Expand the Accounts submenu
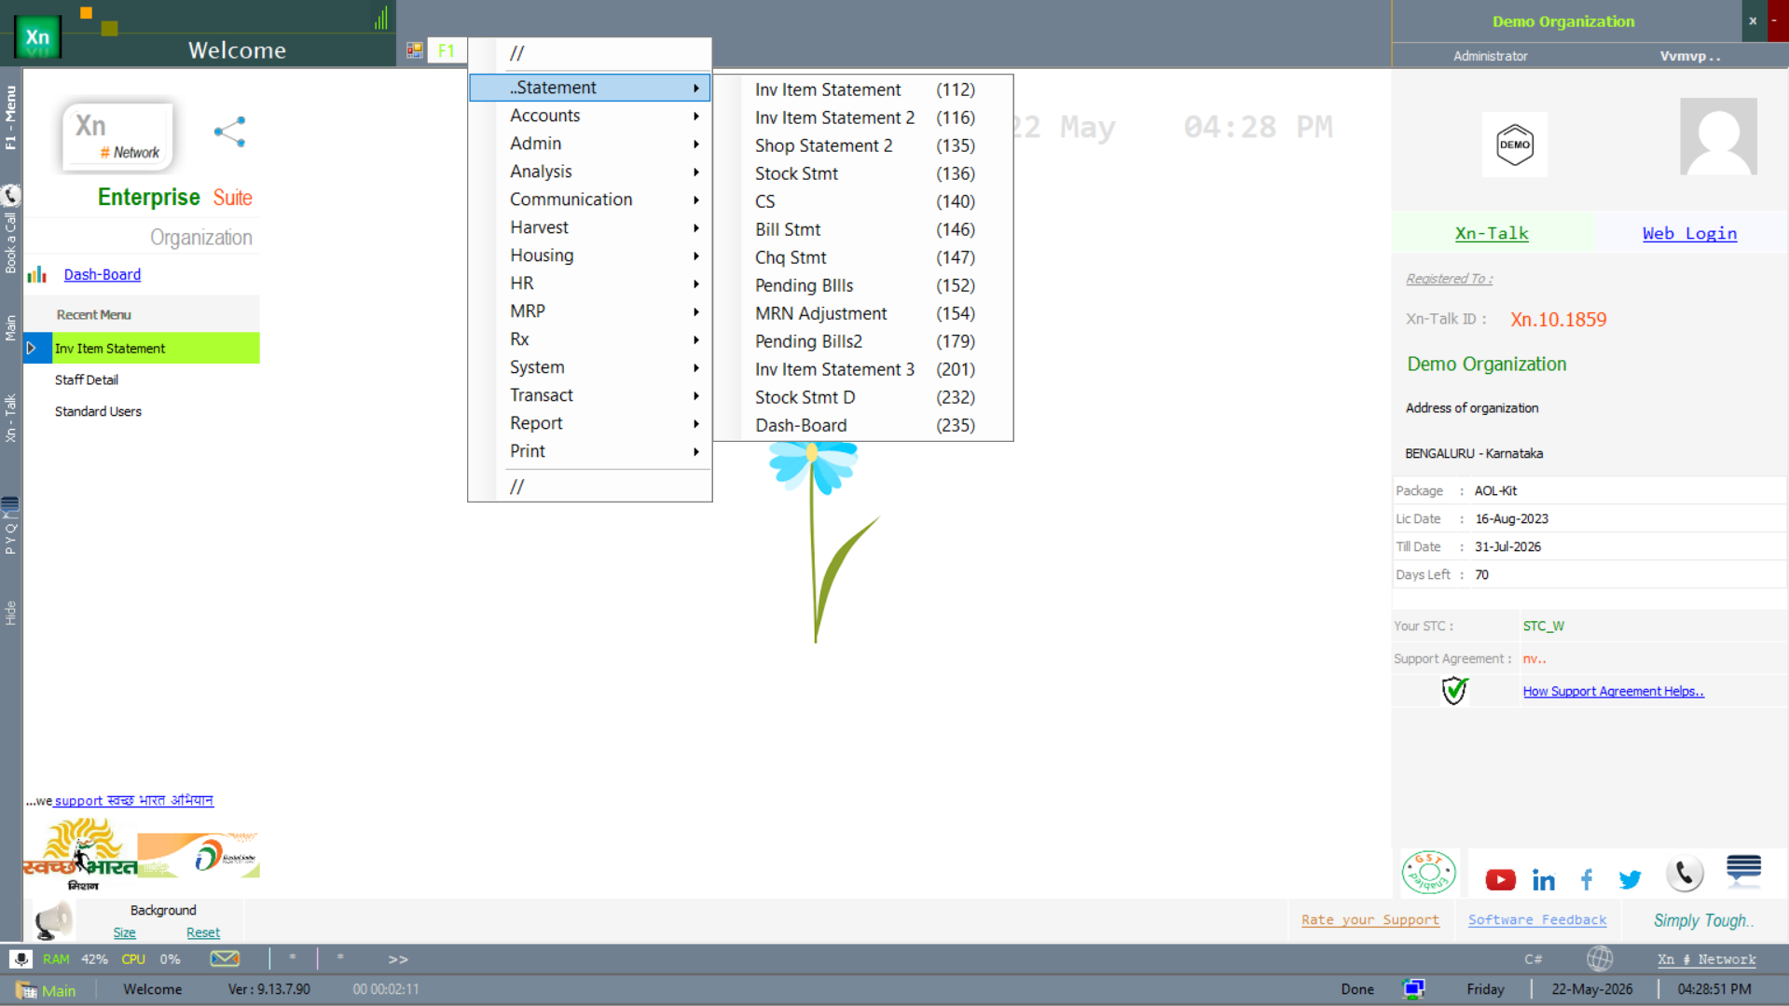This screenshot has width=1789, height=1006. [x=589, y=116]
